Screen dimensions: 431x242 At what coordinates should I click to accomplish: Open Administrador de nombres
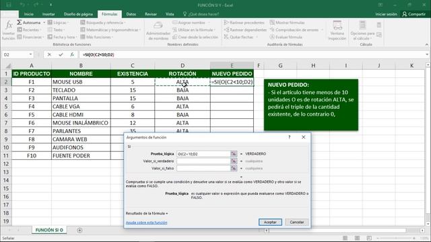(x=158, y=31)
